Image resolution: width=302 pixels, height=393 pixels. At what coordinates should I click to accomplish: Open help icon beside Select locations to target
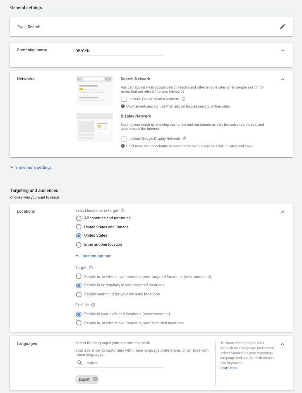pyautogui.click(x=122, y=210)
